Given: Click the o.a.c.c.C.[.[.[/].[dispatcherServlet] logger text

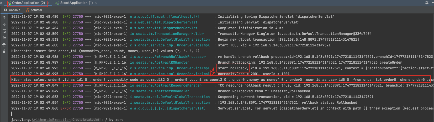Looking at the screenshot, I should pyautogui.click(x=168, y=108).
